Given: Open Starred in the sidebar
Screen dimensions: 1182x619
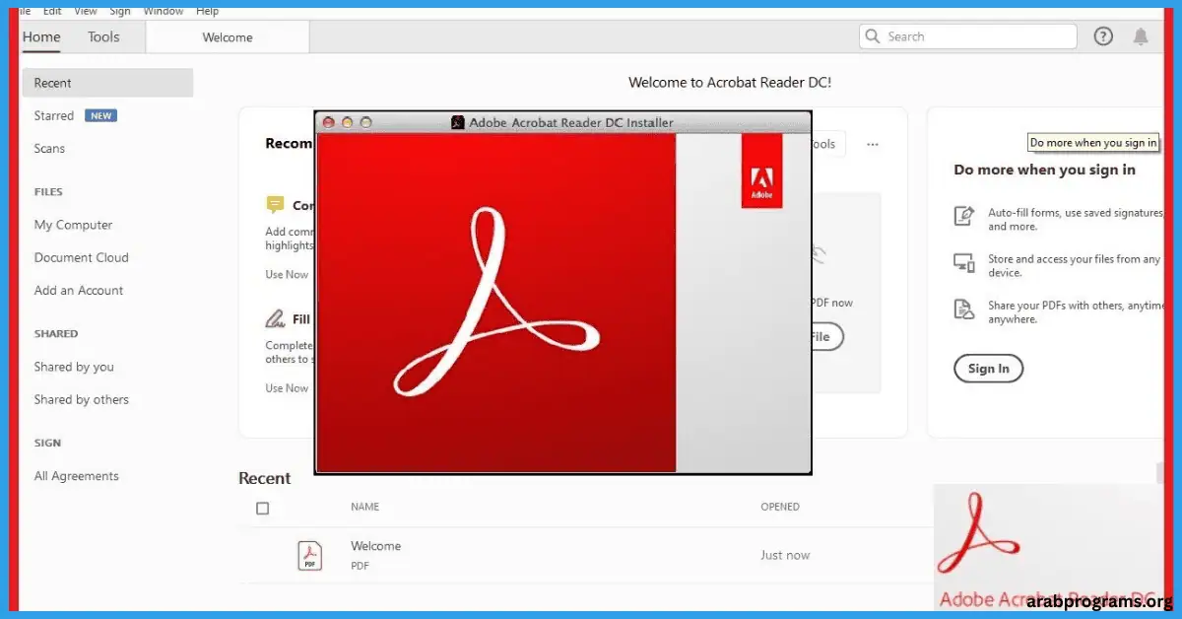Looking at the screenshot, I should (54, 115).
